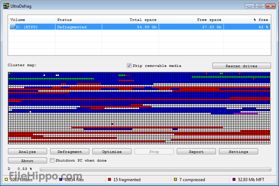
Task: Click the purple MFT legend square
Action: pos(234,180)
